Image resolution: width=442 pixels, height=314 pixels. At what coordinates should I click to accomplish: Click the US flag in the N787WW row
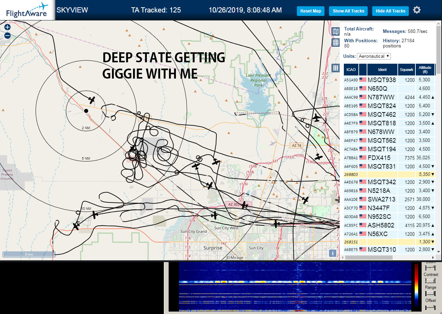363,97
